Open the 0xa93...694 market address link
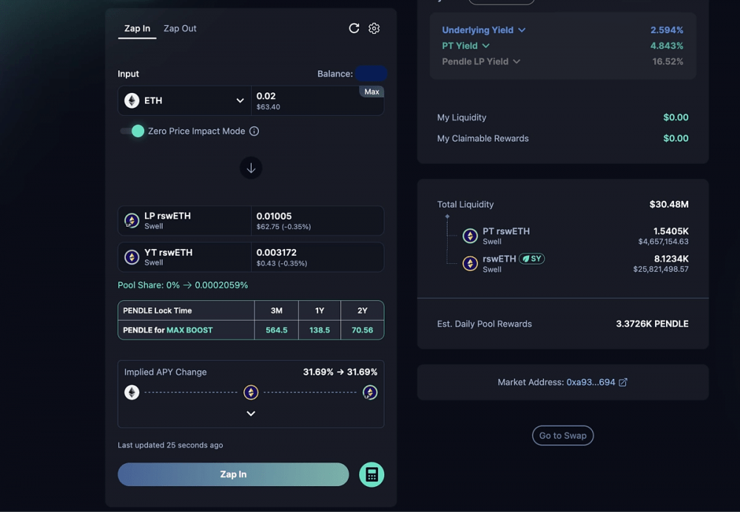Image resolution: width=740 pixels, height=512 pixels. tap(591, 382)
